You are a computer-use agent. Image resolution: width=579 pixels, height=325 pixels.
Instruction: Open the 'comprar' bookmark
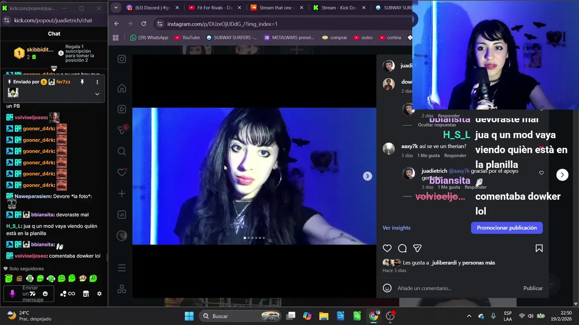point(334,37)
